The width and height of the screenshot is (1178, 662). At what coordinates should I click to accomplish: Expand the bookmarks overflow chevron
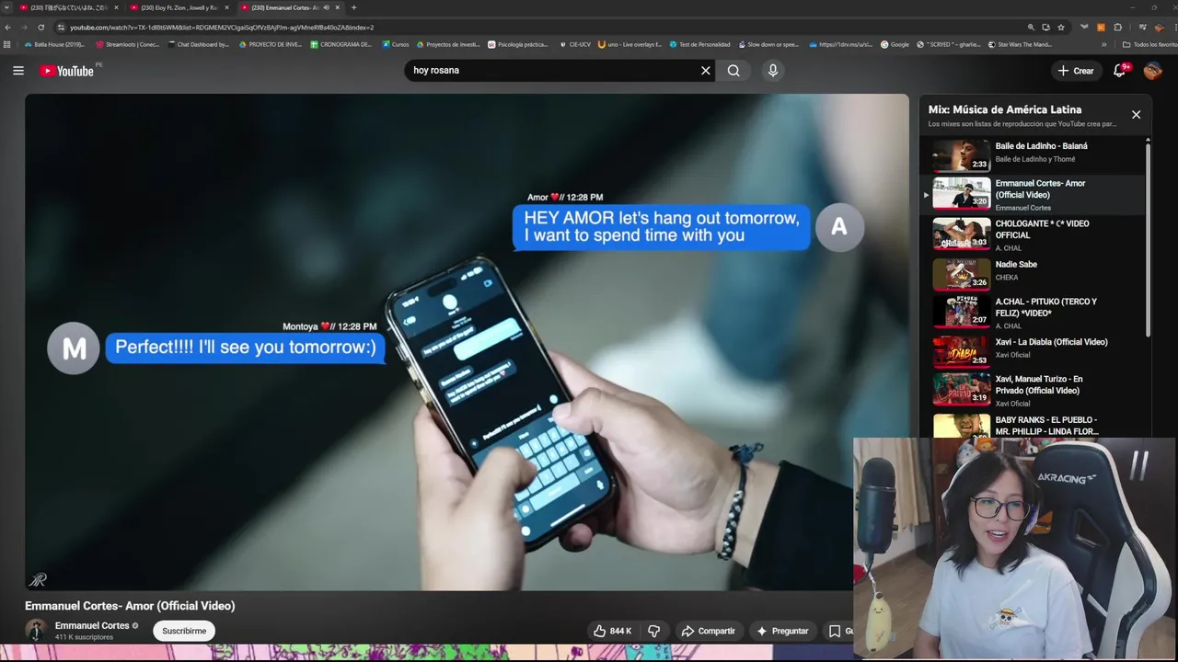(1103, 44)
